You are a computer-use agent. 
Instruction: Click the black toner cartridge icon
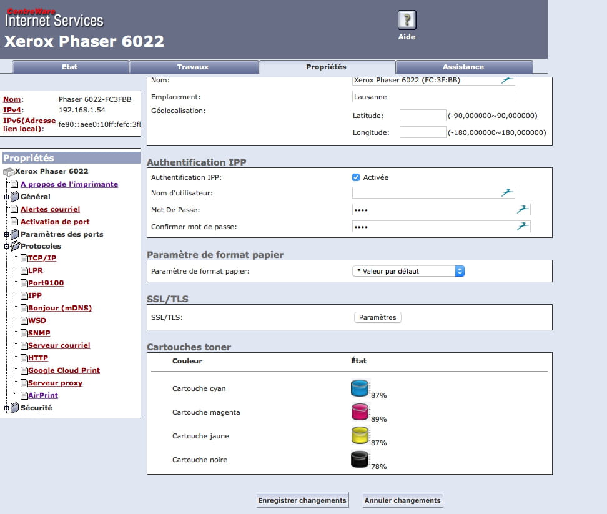coord(360,459)
